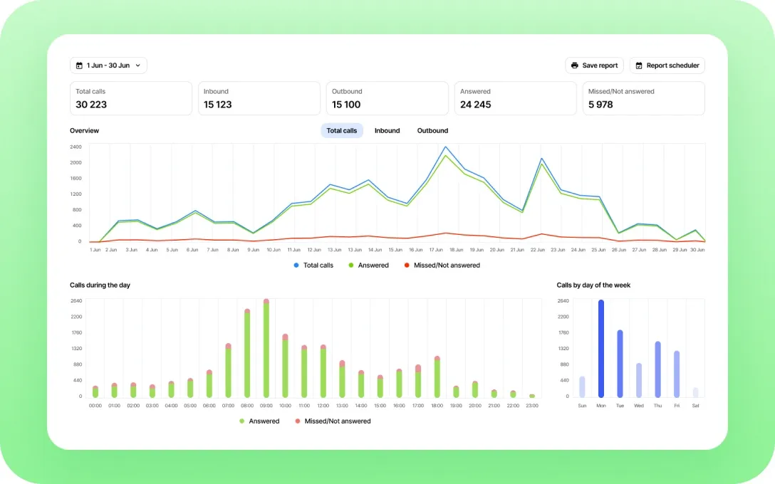Click the Sat bar in weekday chart
The image size is (775, 484).
click(x=695, y=393)
